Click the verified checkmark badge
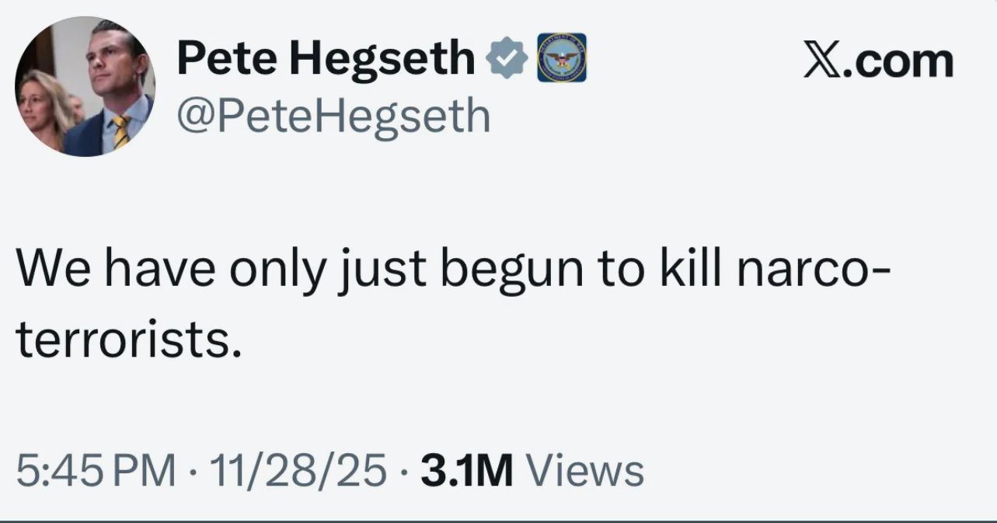 507,59
